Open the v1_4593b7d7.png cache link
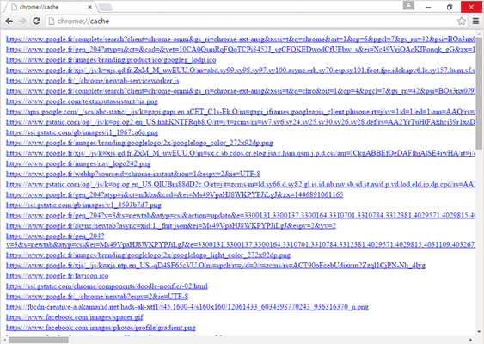The height and width of the screenshot is (344, 484). point(83,205)
